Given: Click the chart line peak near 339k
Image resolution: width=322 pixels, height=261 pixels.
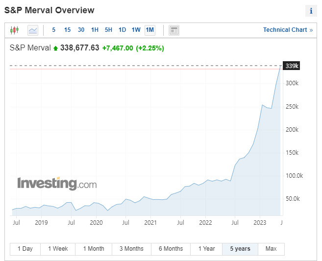Looking at the screenshot, I should (280, 66).
